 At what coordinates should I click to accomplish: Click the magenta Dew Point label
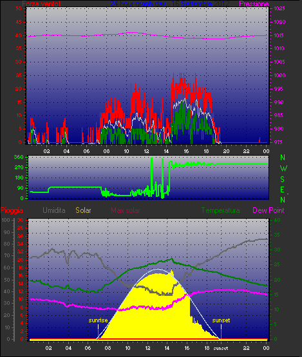pyautogui.click(x=269, y=210)
